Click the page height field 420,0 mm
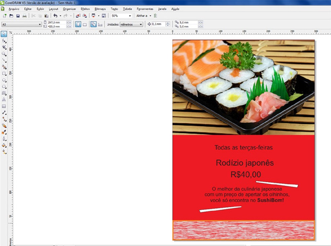Image resolution: width=331 pixels, height=246 pixels. 57,27
